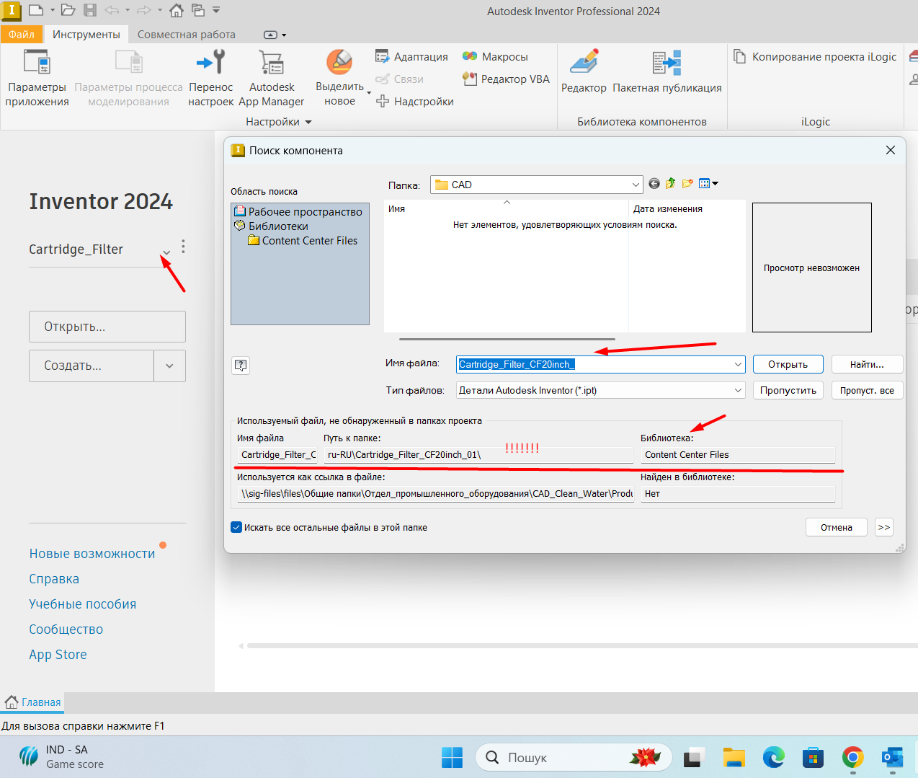Viewport: 918px width, 778px height.
Task: Click the dialog file list horizontal scrollbar
Action: (x=507, y=339)
